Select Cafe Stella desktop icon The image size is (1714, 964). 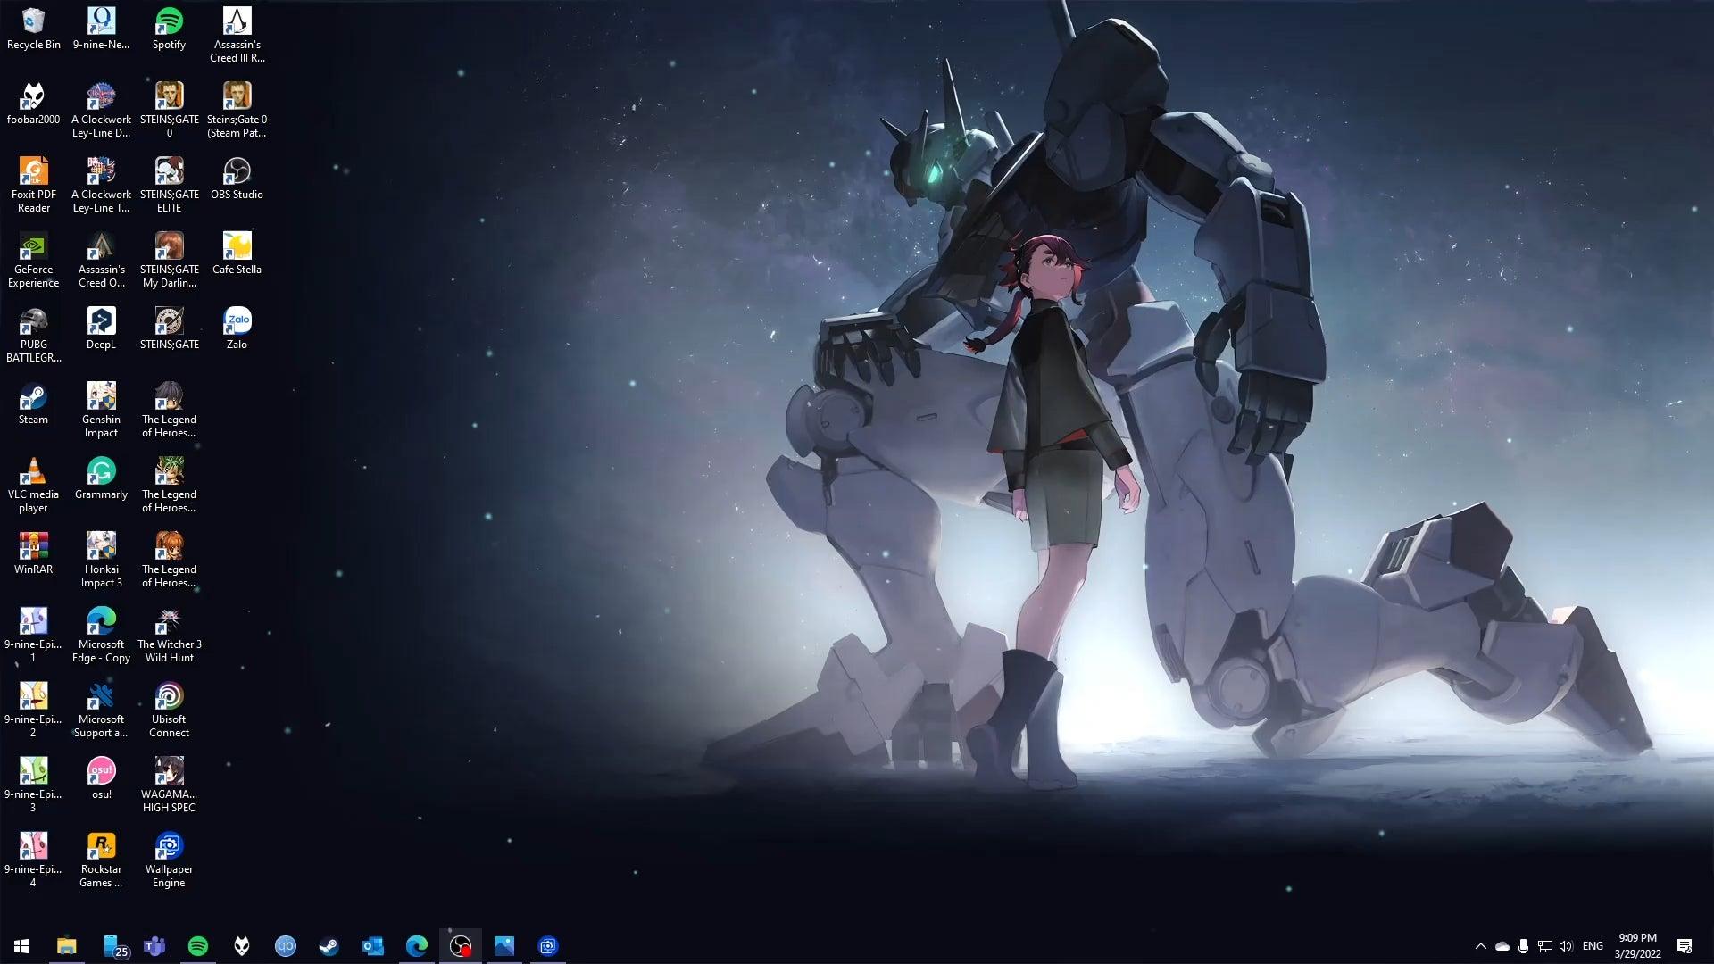pos(237,253)
